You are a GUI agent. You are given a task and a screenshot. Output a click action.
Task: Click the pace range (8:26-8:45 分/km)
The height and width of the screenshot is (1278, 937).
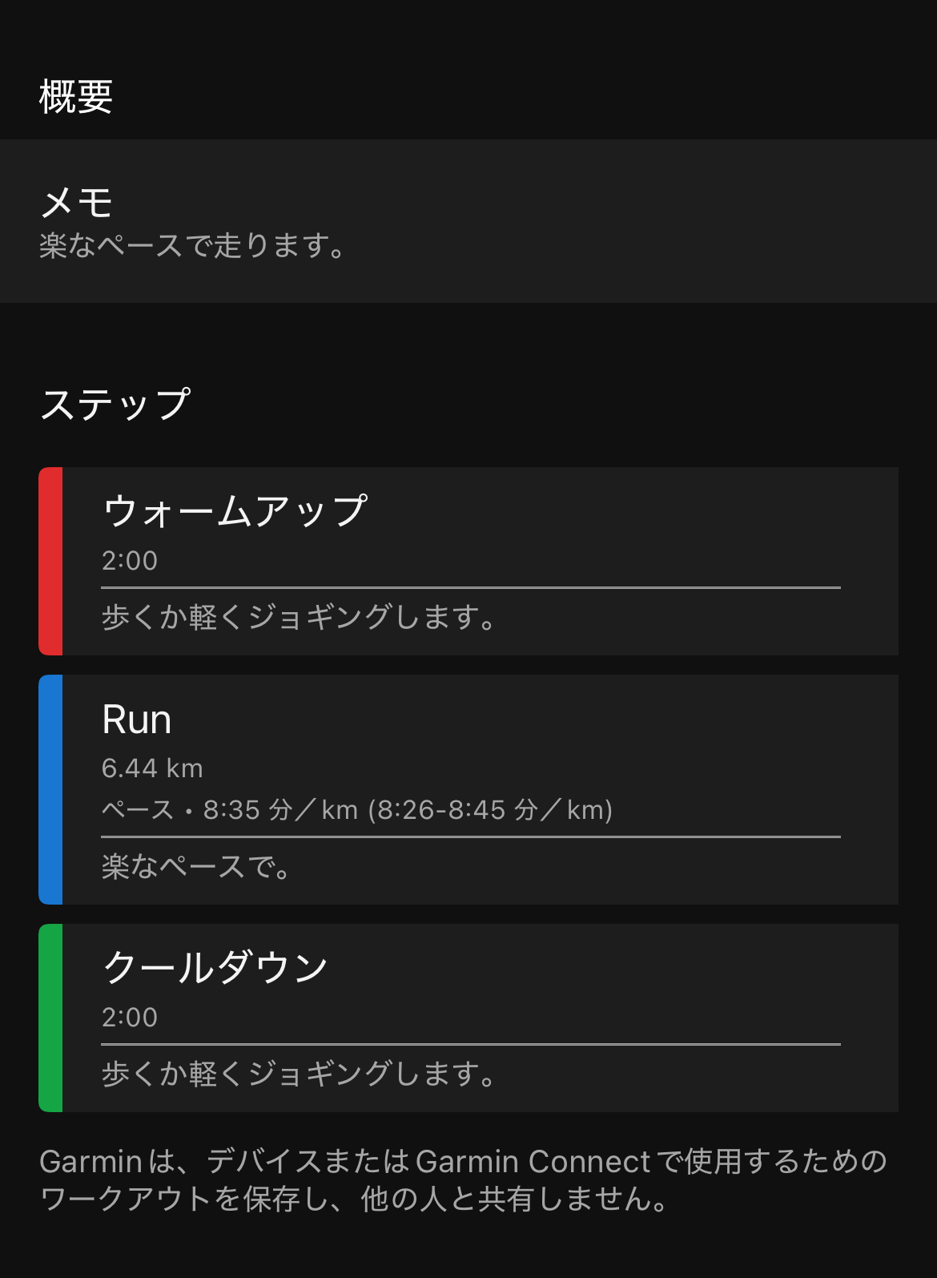(490, 810)
